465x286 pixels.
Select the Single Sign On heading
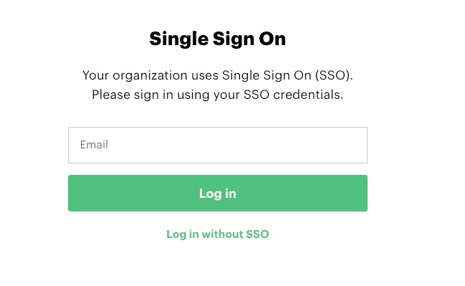(218, 39)
